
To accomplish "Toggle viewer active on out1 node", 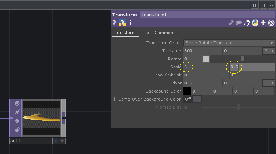I will point(17,104).
